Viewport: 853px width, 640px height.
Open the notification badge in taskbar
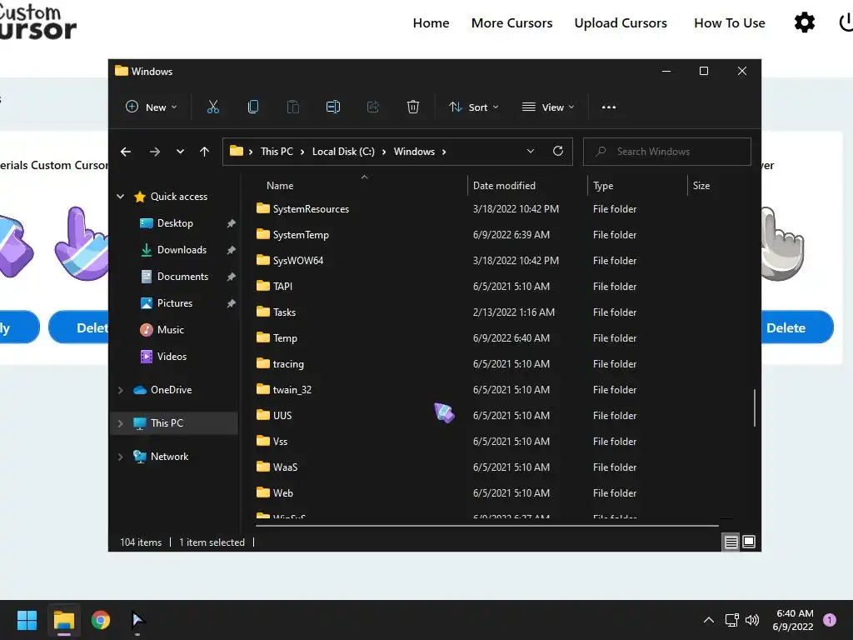pyautogui.click(x=830, y=620)
